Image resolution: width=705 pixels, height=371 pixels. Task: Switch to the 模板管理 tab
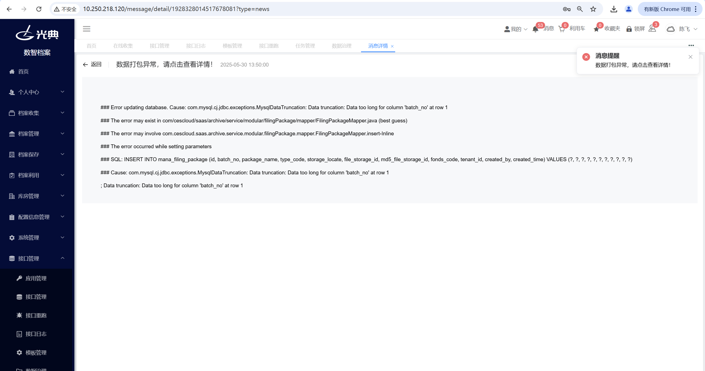tap(232, 46)
